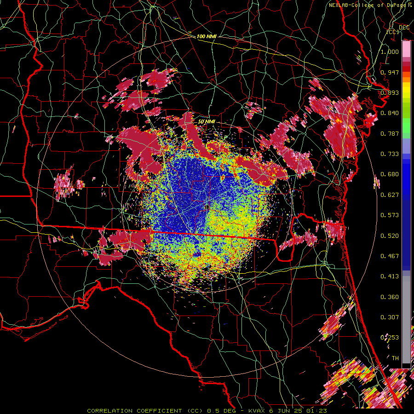Click the 0.680 value on the scale
The width and height of the screenshot is (414, 414).
point(390,174)
